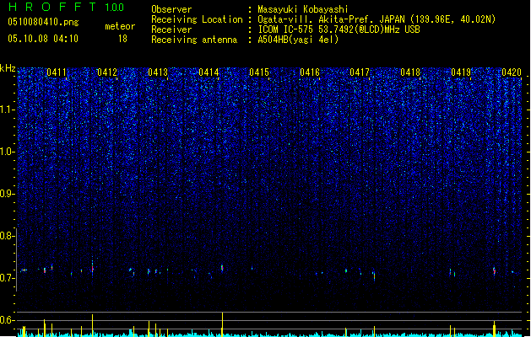The height and width of the screenshot is (337, 531).
Task: Click the observer name Masayuki Kobayashi
Action: 303,9
